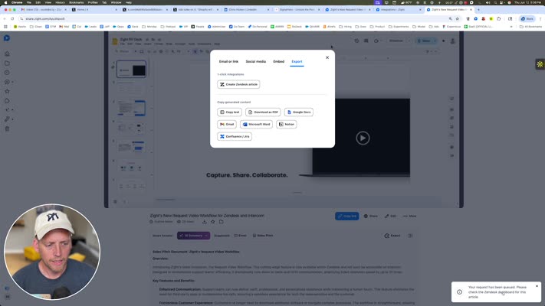
Task: Open the Chrome apps grid icon
Action: pyautogui.click(x=5, y=26)
